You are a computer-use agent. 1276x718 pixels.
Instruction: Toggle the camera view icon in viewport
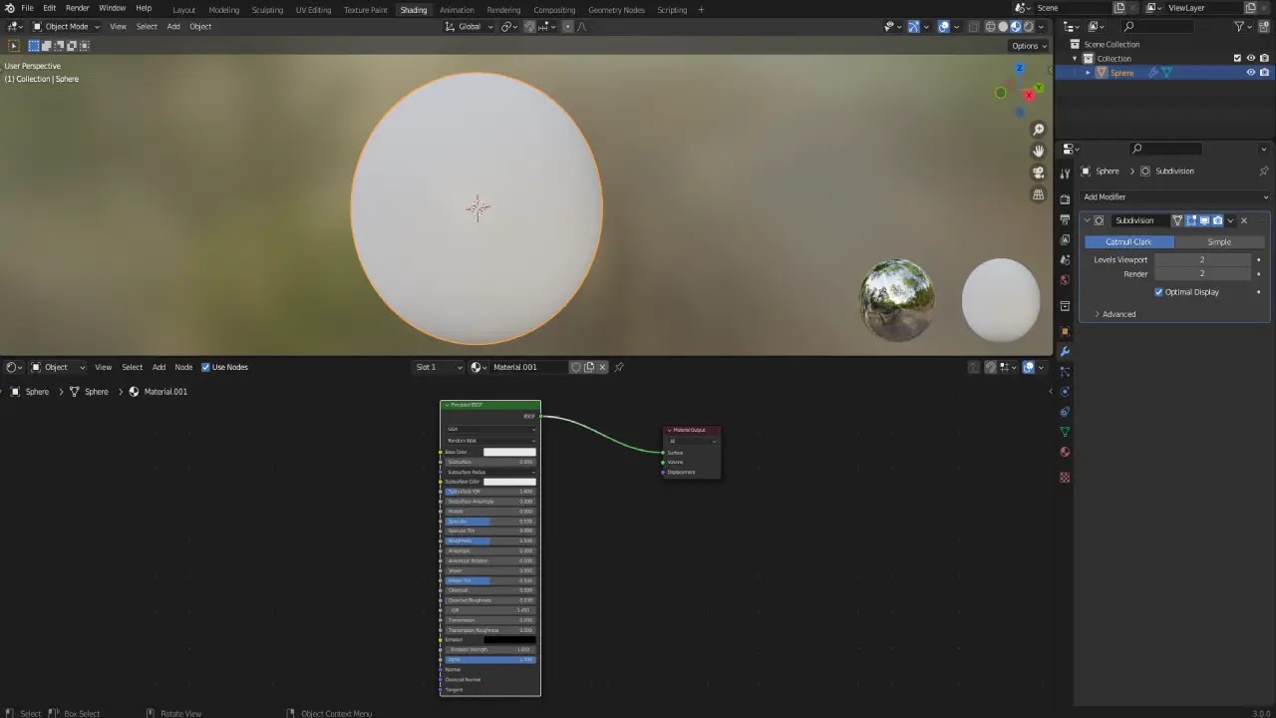pos(1038,173)
